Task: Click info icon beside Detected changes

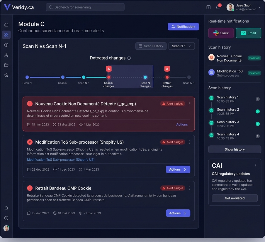Action: coord(129,58)
